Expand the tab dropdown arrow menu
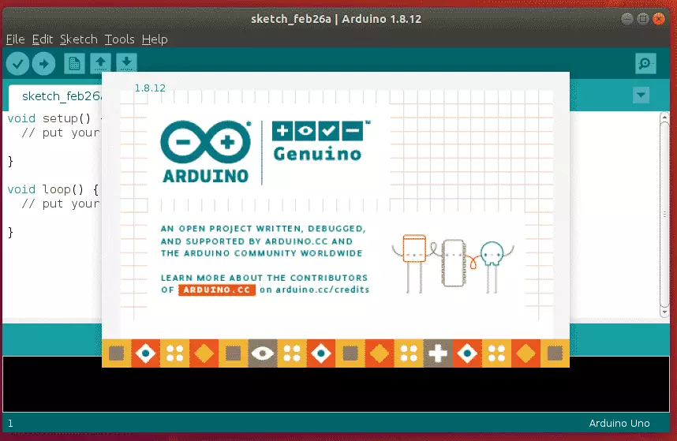The height and width of the screenshot is (441, 677). 641,95
